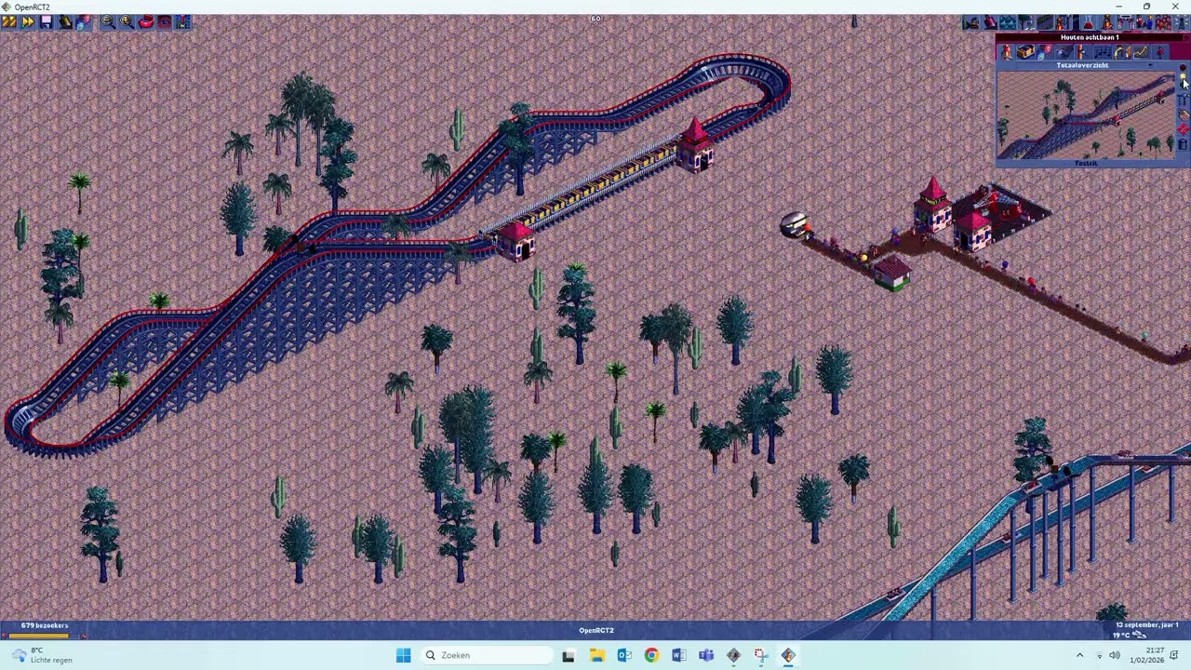Select the adjust land shovel tool

tap(989, 21)
